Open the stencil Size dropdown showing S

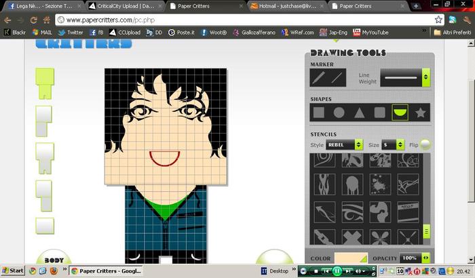pyautogui.click(x=393, y=144)
